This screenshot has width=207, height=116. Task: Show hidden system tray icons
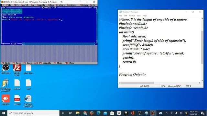point(167,113)
